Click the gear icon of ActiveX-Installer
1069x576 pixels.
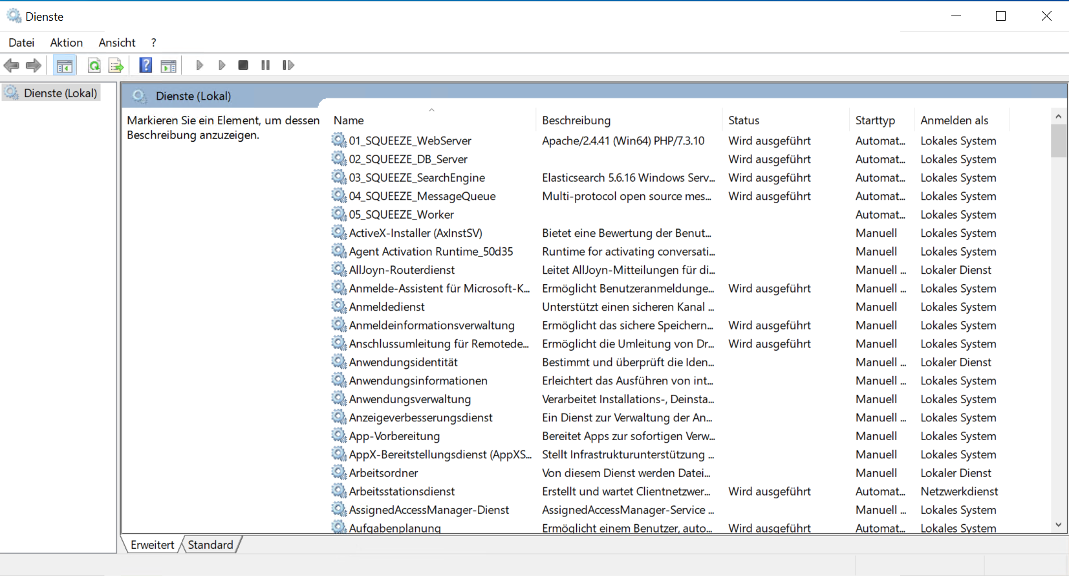coord(339,232)
